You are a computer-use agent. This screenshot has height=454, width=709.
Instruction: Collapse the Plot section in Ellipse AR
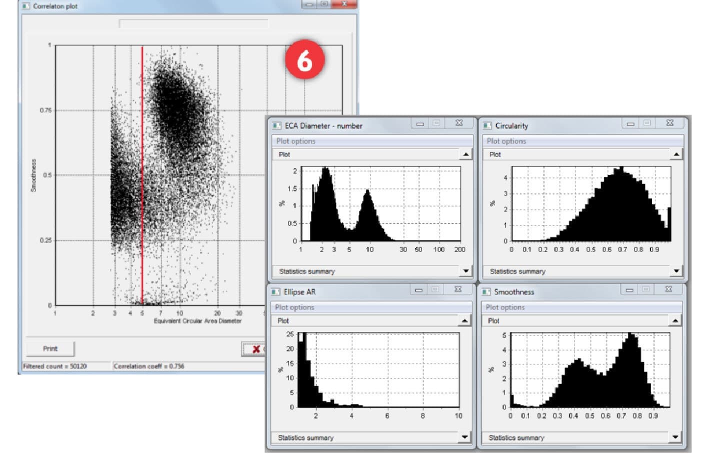464,320
